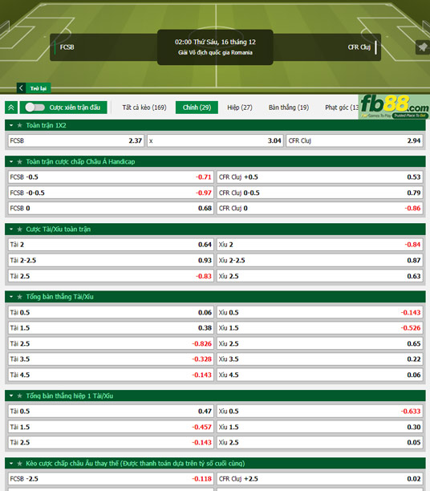Pick CFR Cluj +0.5 handicap at 0.53
430x491 pixels.
pyautogui.click(x=320, y=177)
